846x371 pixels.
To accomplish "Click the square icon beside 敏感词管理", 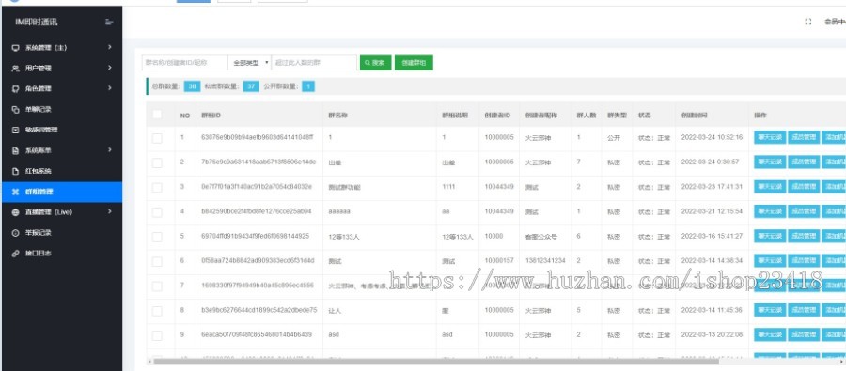I will (x=16, y=130).
